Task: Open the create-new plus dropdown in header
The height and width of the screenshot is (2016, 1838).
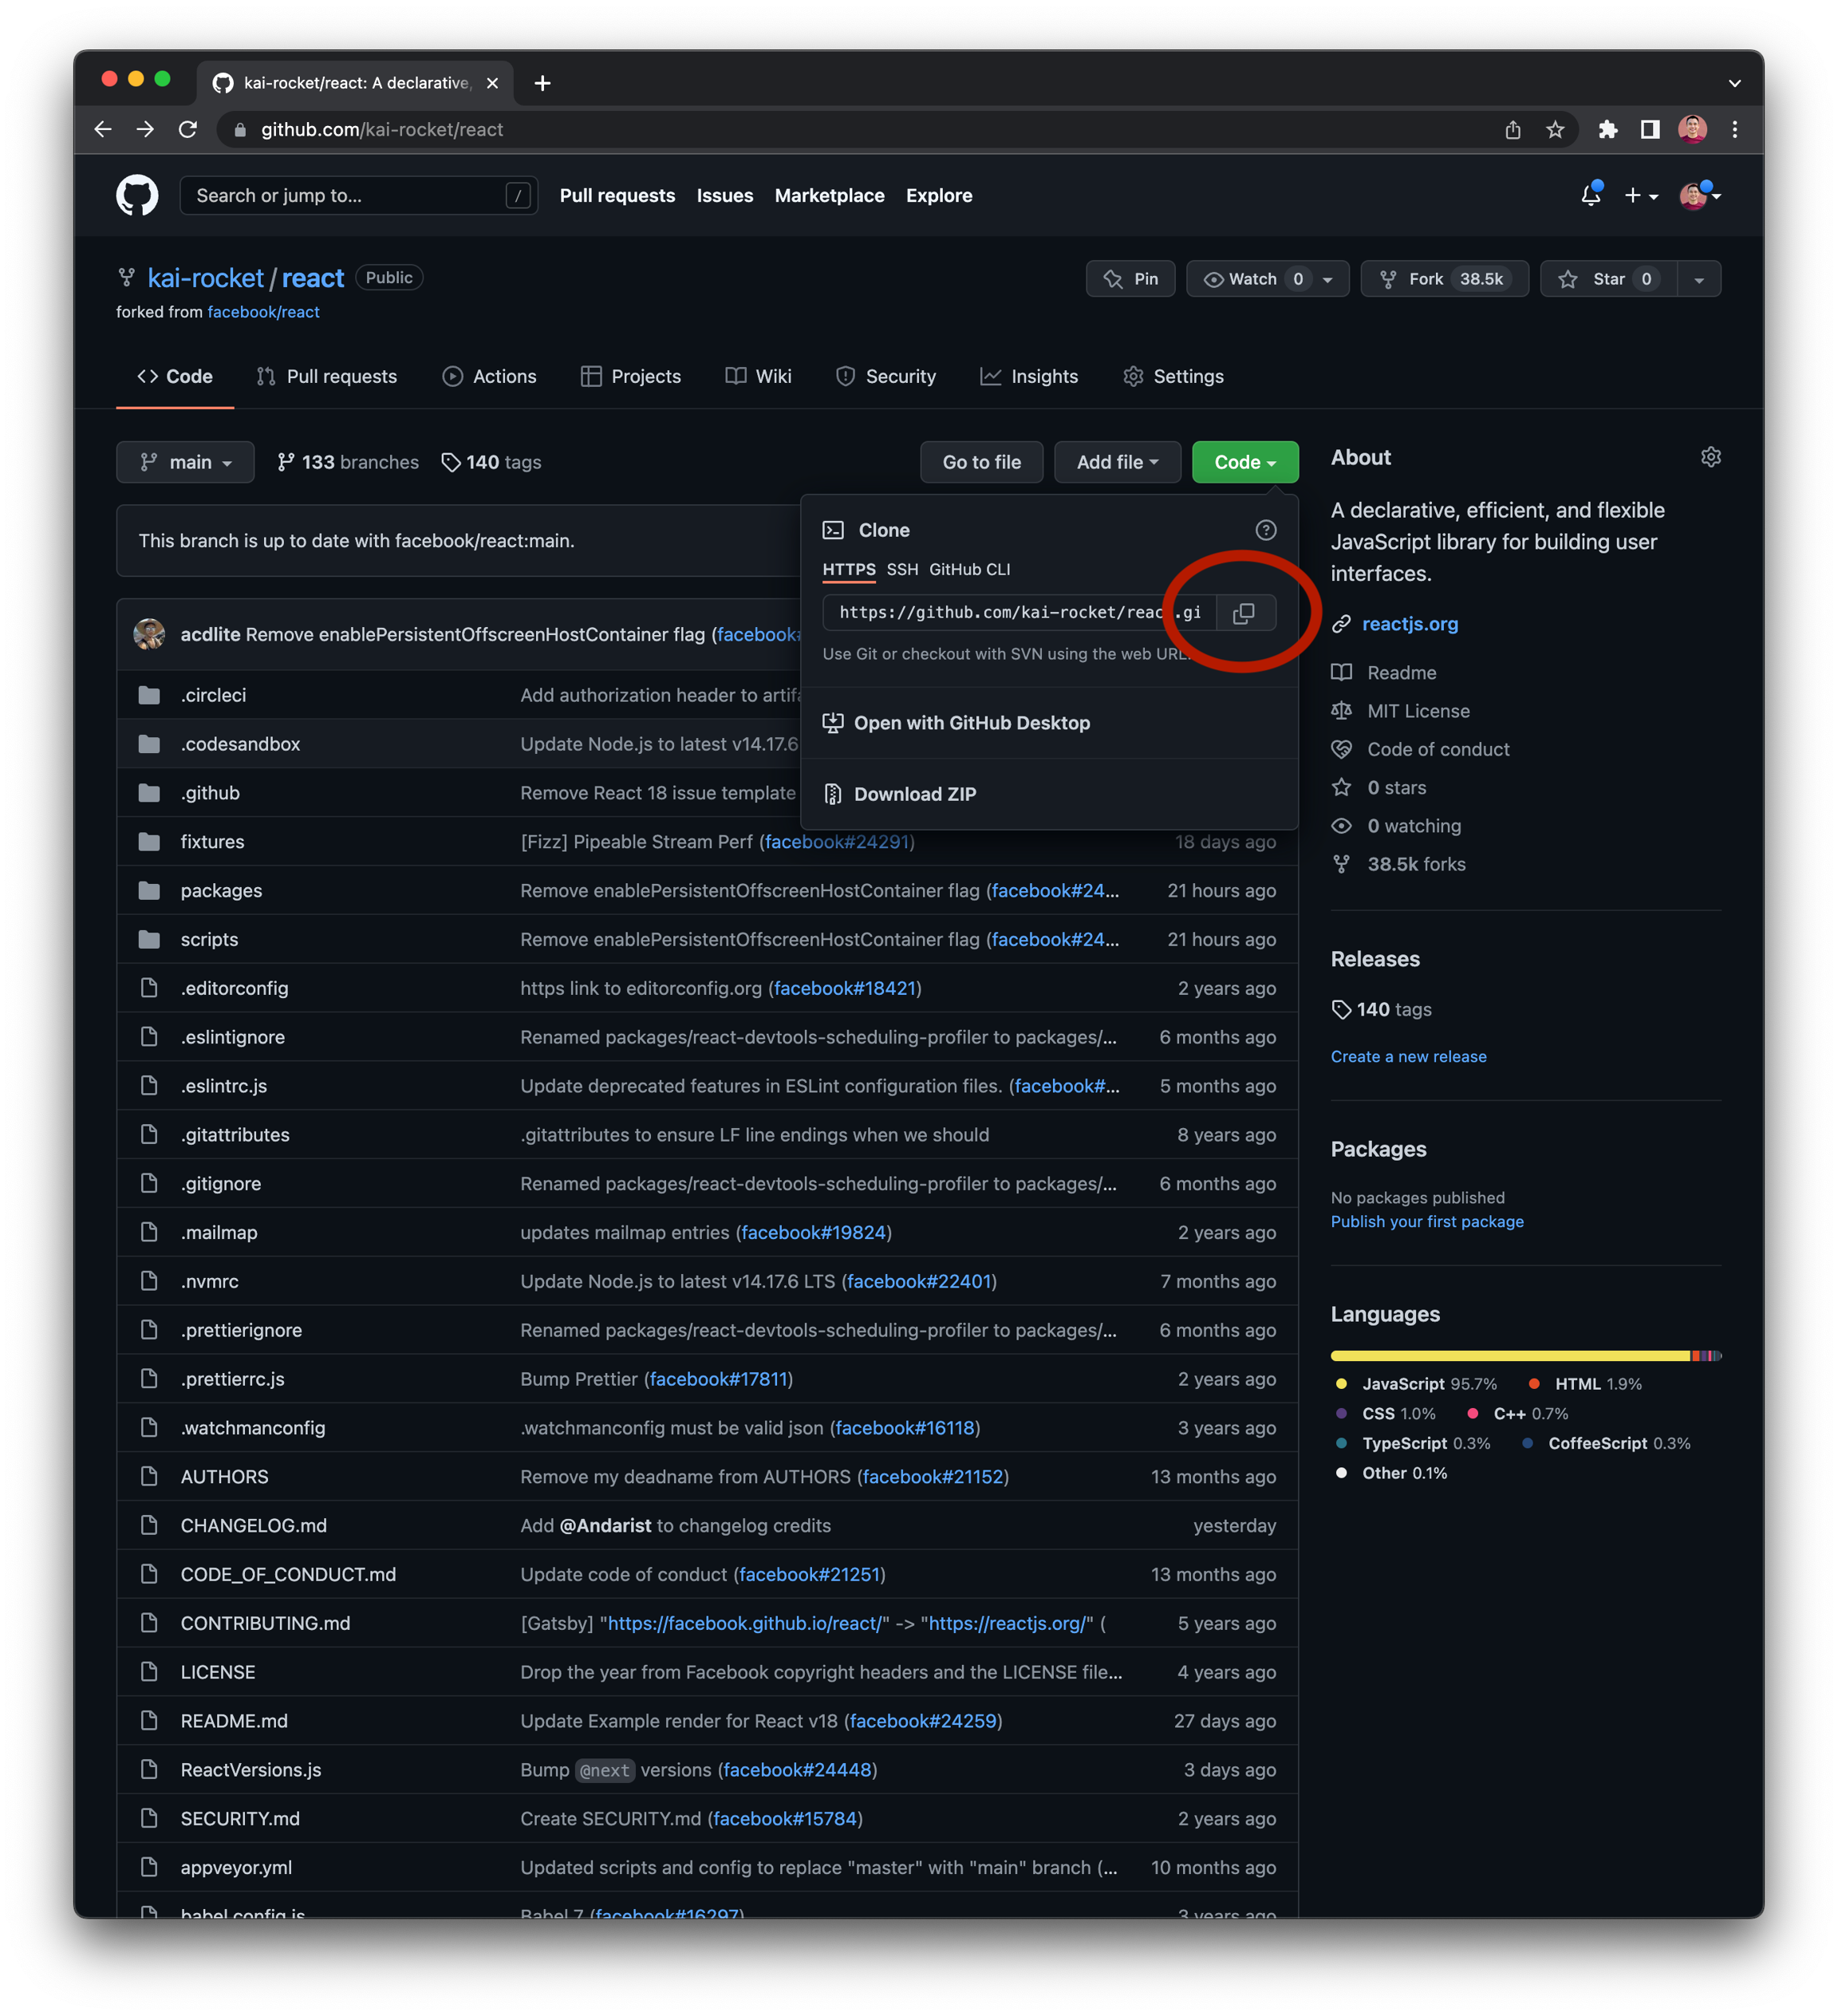Action: tap(1640, 196)
